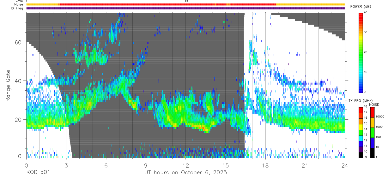
Task: Click the POWER (dB) legend title
Action: point(360,7)
